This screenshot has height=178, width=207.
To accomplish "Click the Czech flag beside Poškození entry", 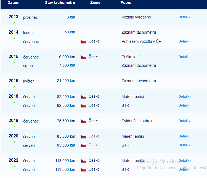I will click(x=83, y=57).
